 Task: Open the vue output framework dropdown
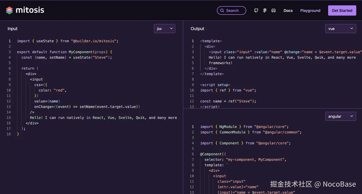click(x=341, y=28)
